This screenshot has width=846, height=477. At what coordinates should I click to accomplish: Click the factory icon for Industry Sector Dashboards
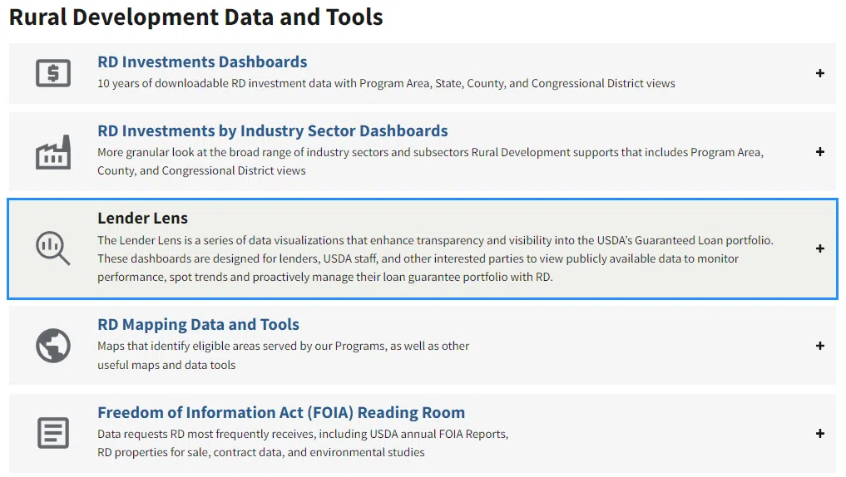click(53, 153)
